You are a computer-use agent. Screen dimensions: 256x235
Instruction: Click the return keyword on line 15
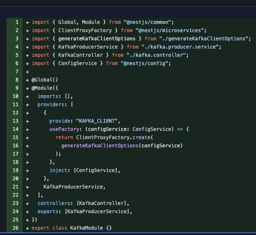pyautogui.click(x=65, y=137)
